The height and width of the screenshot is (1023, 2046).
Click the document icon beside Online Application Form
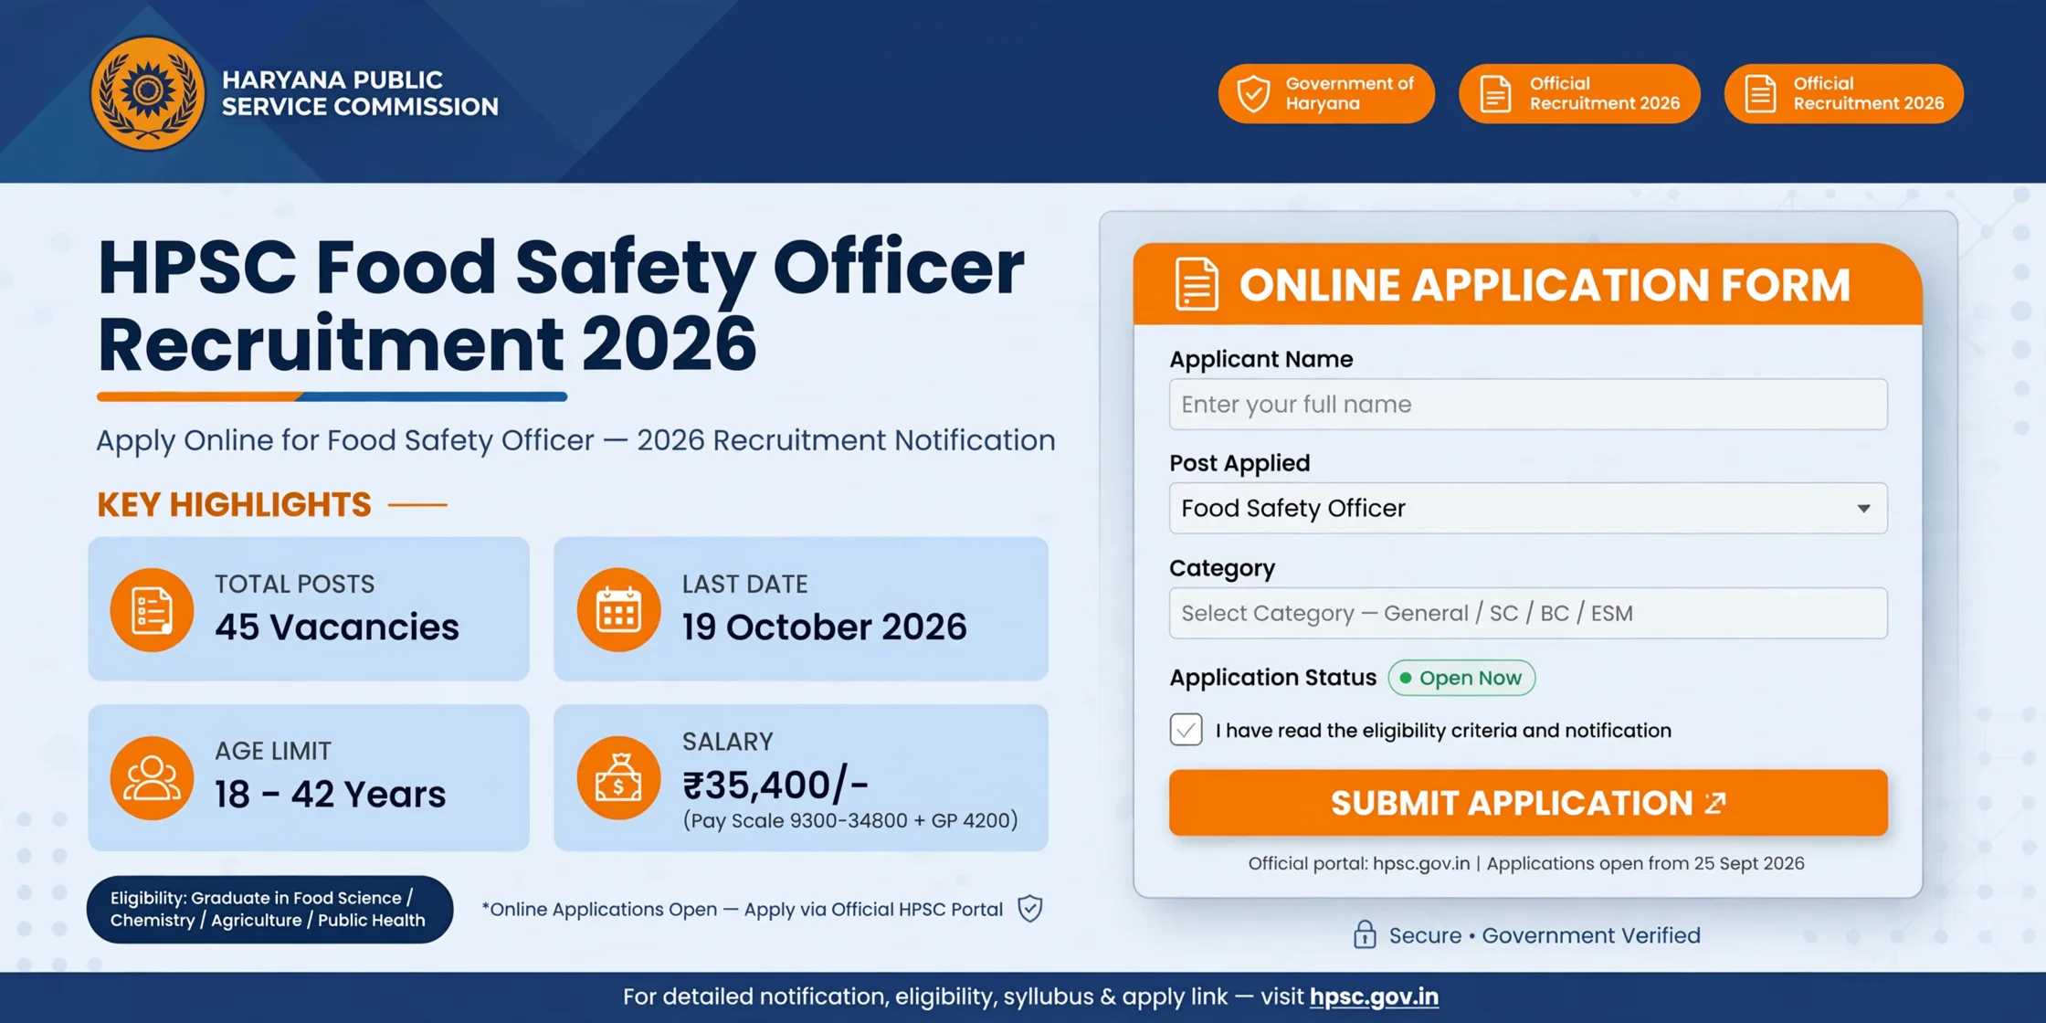pyautogui.click(x=1196, y=284)
